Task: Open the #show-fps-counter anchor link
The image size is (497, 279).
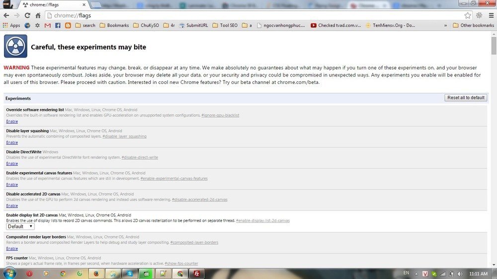Action: point(181,264)
